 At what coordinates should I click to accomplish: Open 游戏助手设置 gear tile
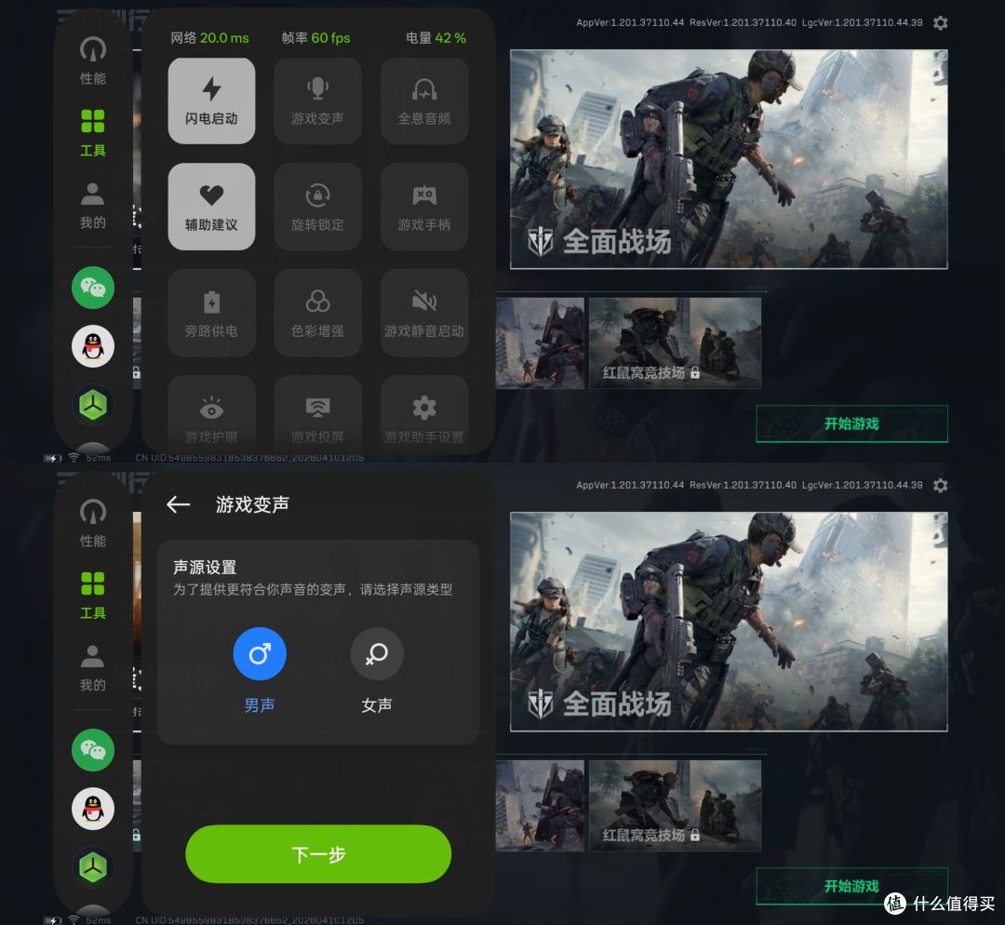coord(424,413)
